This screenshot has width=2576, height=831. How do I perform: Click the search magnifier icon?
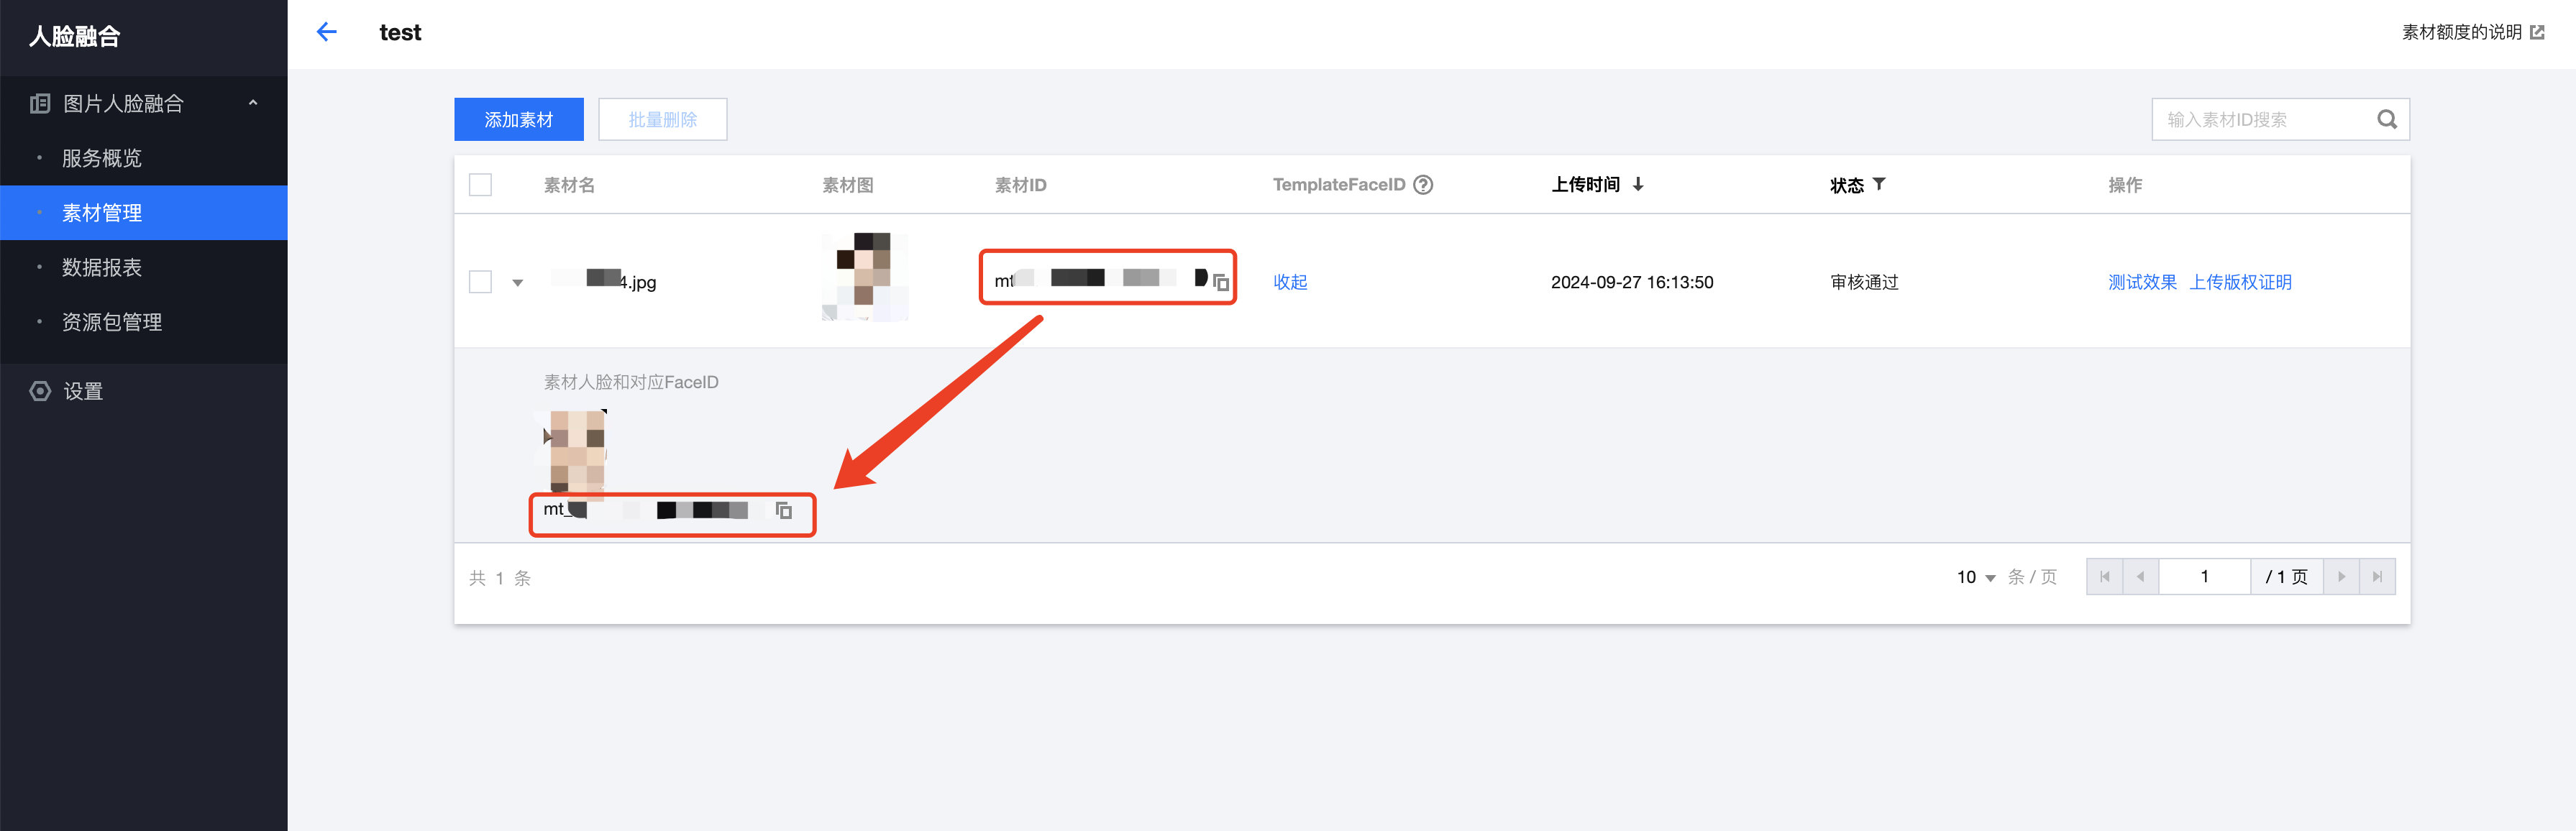(x=2386, y=120)
